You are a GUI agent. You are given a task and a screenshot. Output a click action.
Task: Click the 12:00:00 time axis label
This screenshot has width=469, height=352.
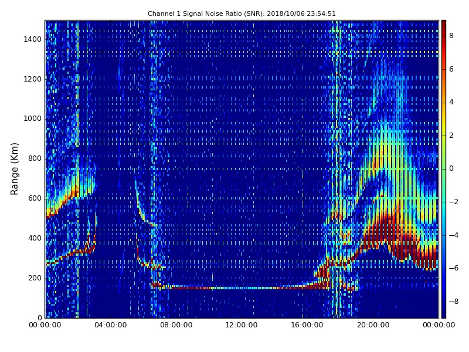click(x=242, y=325)
